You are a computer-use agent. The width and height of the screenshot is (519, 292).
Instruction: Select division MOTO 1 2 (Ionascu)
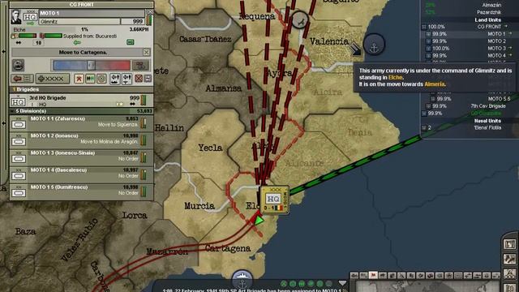click(81, 140)
